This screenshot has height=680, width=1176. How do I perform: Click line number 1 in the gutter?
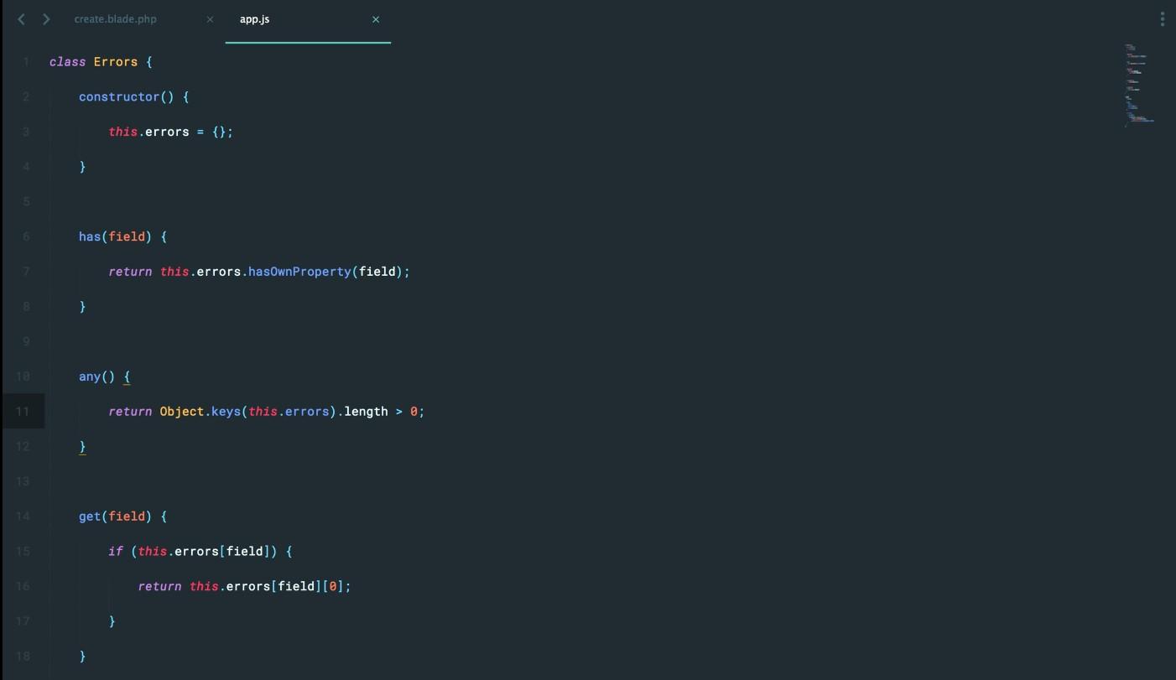pyautogui.click(x=26, y=62)
